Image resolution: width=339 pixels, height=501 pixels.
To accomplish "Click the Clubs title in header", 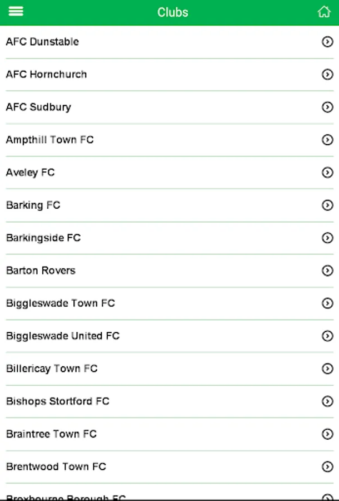I will point(173,12).
